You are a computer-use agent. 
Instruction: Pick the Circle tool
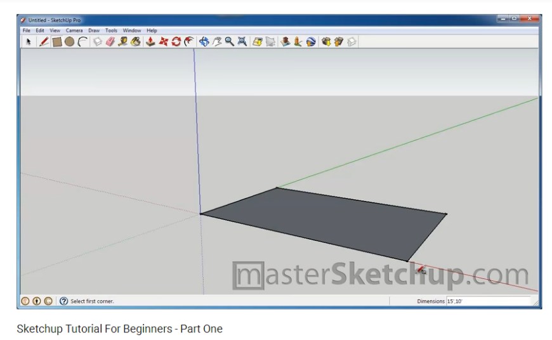70,42
